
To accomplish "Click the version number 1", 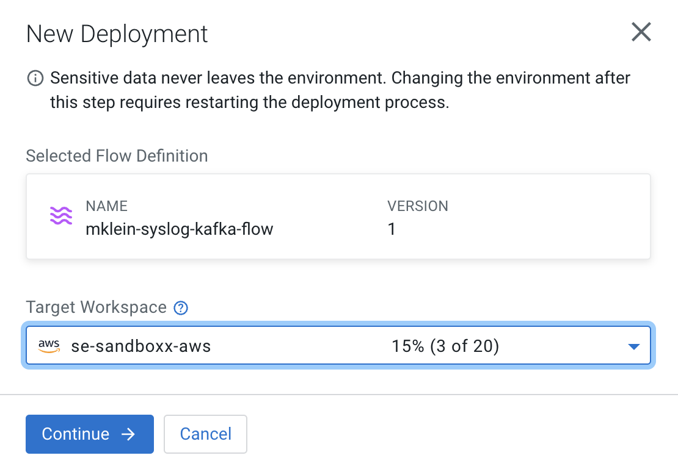I will pos(392,229).
